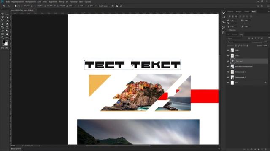
Task: Open the Paragraph panel flyout menu
Action: pyautogui.click(x=269, y=12)
